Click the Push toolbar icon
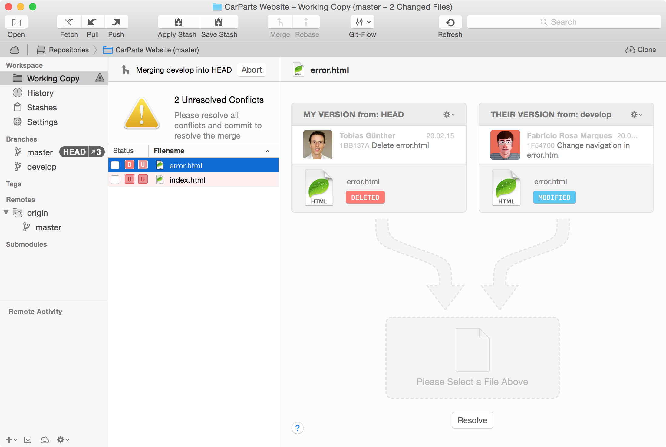The width and height of the screenshot is (666, 447). pos(116,22)
